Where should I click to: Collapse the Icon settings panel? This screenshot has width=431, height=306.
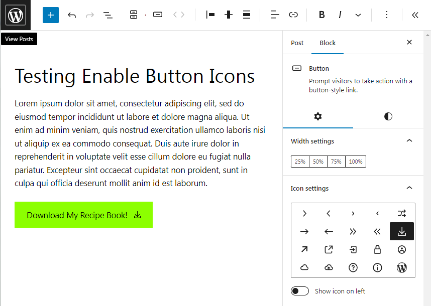pyautogui.click(x=409, y=188)
